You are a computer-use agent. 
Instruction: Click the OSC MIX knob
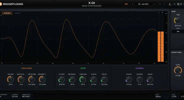[x=11, y=79]
